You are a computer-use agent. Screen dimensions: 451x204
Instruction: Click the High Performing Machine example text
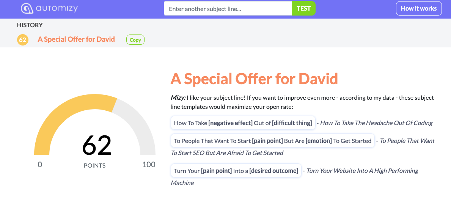(294, 177)
